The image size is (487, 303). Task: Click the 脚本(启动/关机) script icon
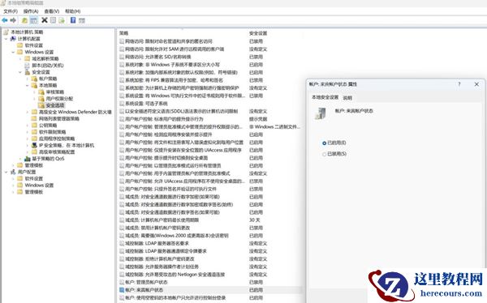pos(27,66)
